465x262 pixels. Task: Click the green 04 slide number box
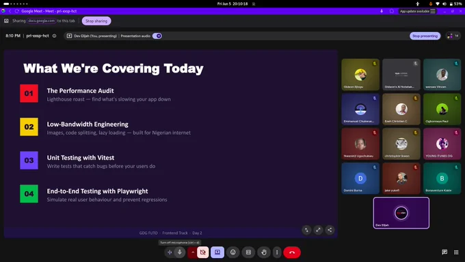point(29,194)
